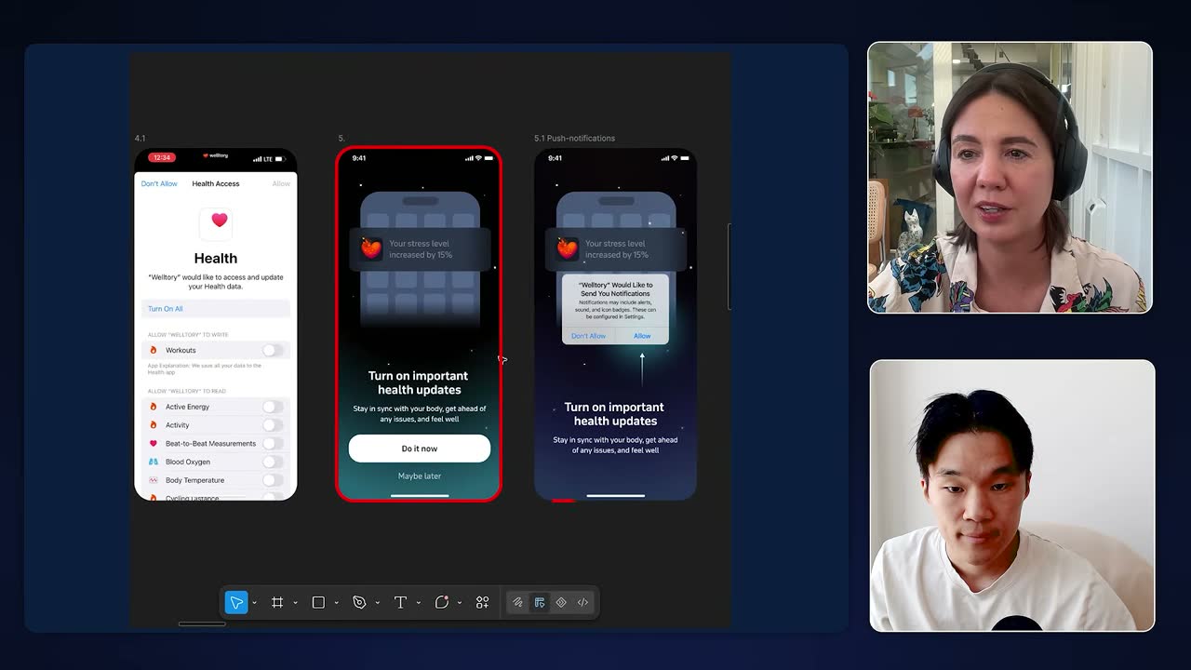Click the "Health Access" header title
1191x670 pixels.
[x=216, y=184]
